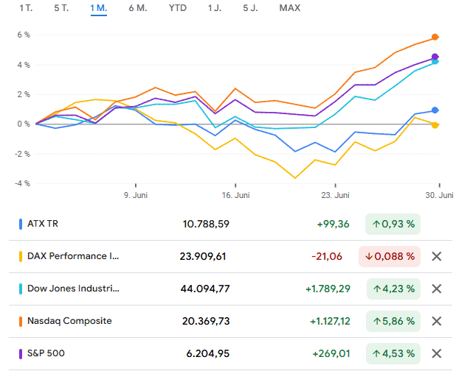Click the Nasdaq value 20.369,73
This screenshot has width=456, height=371.
[x=206, y=322]
